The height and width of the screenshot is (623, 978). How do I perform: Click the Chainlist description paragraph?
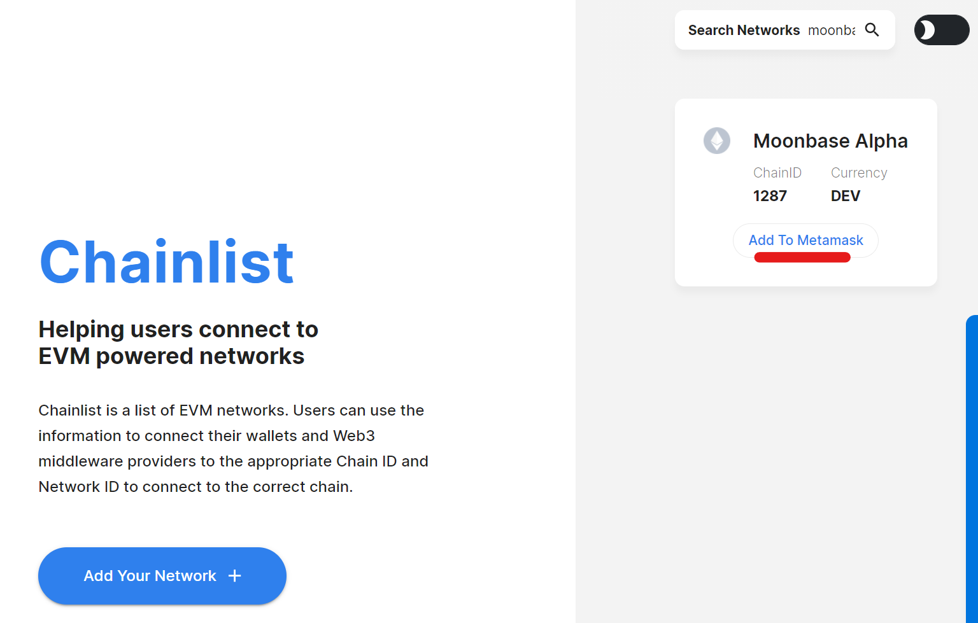click(233, 449)
